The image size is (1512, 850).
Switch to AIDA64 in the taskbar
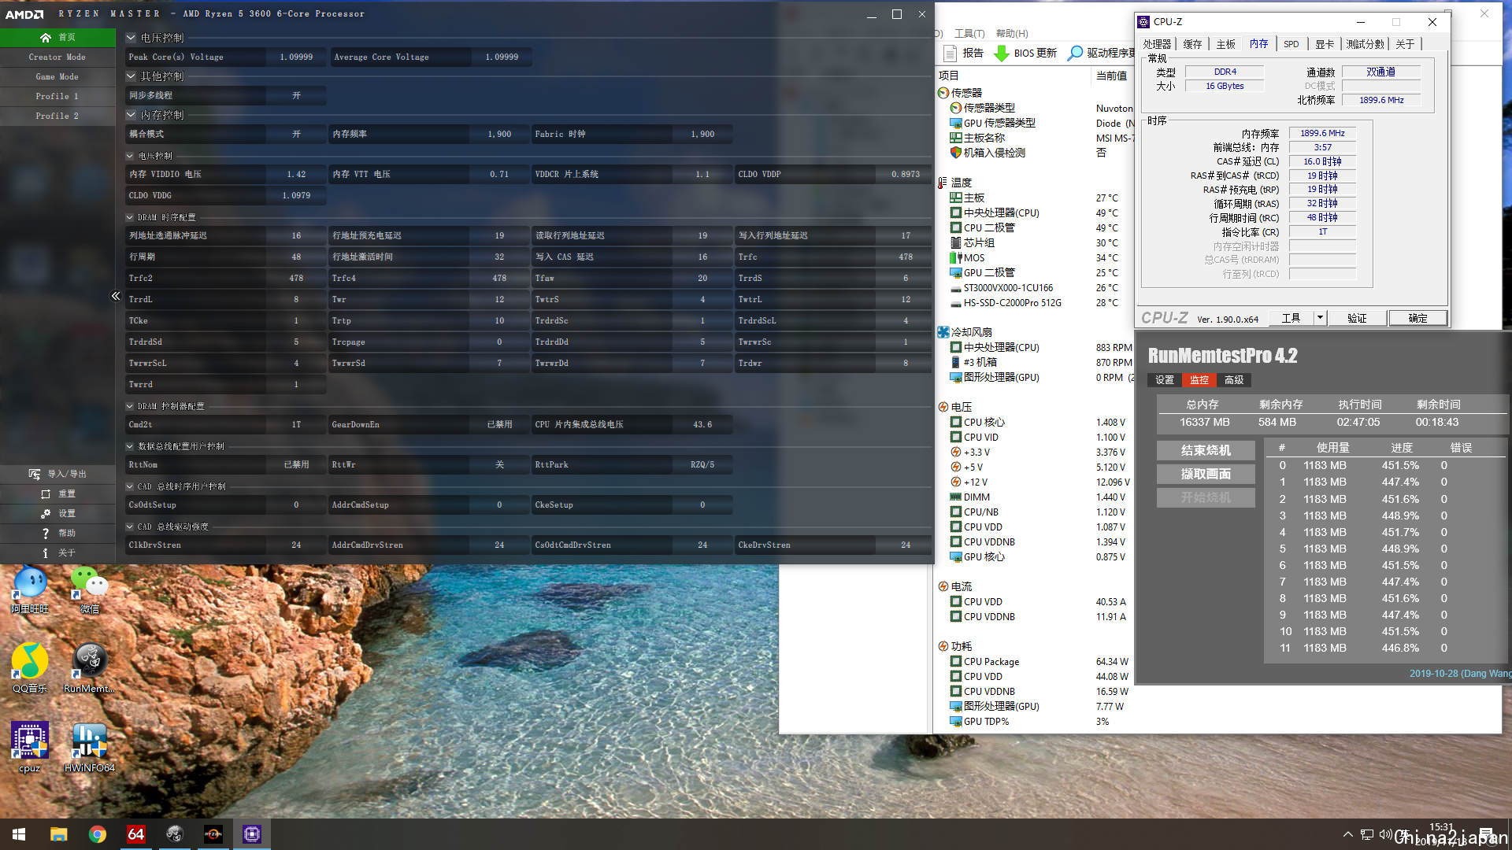pyautogui.click(x=135, y=834)
